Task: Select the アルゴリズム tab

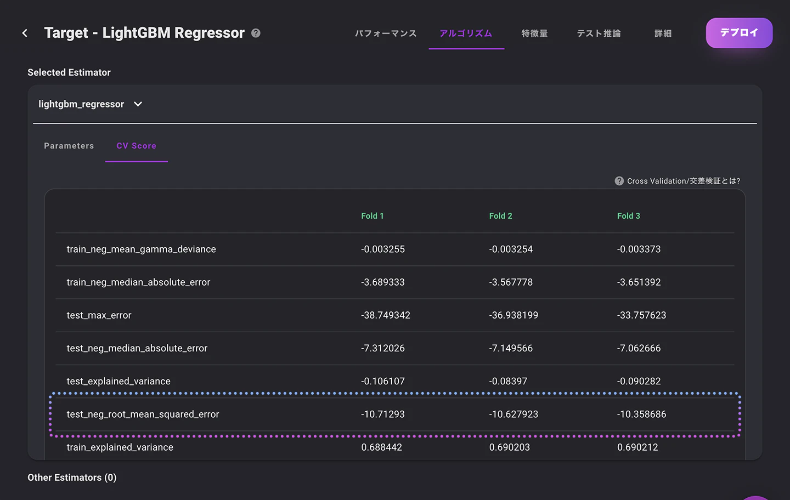Action: [x=466, y=33]
